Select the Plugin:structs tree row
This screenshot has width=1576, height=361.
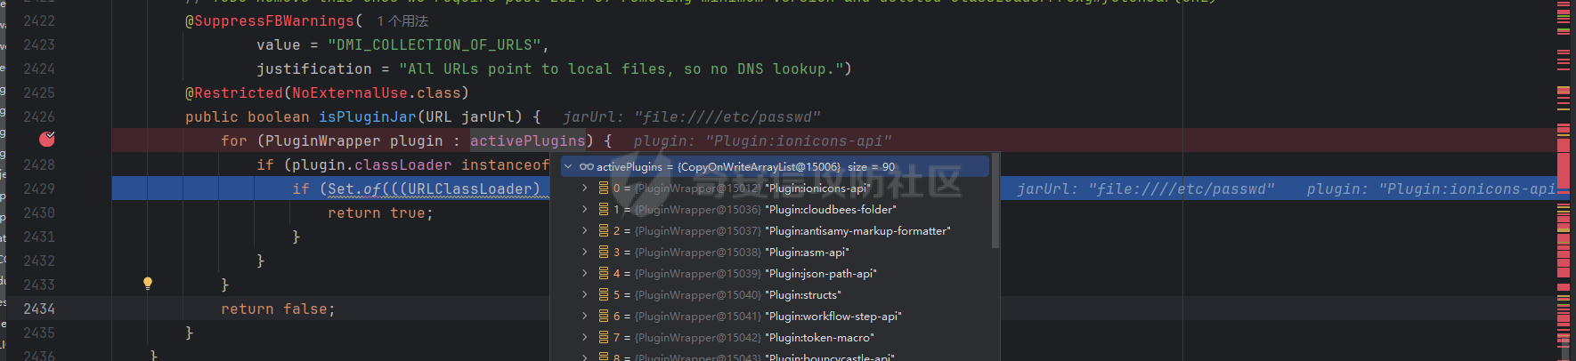tap(801, 295)
